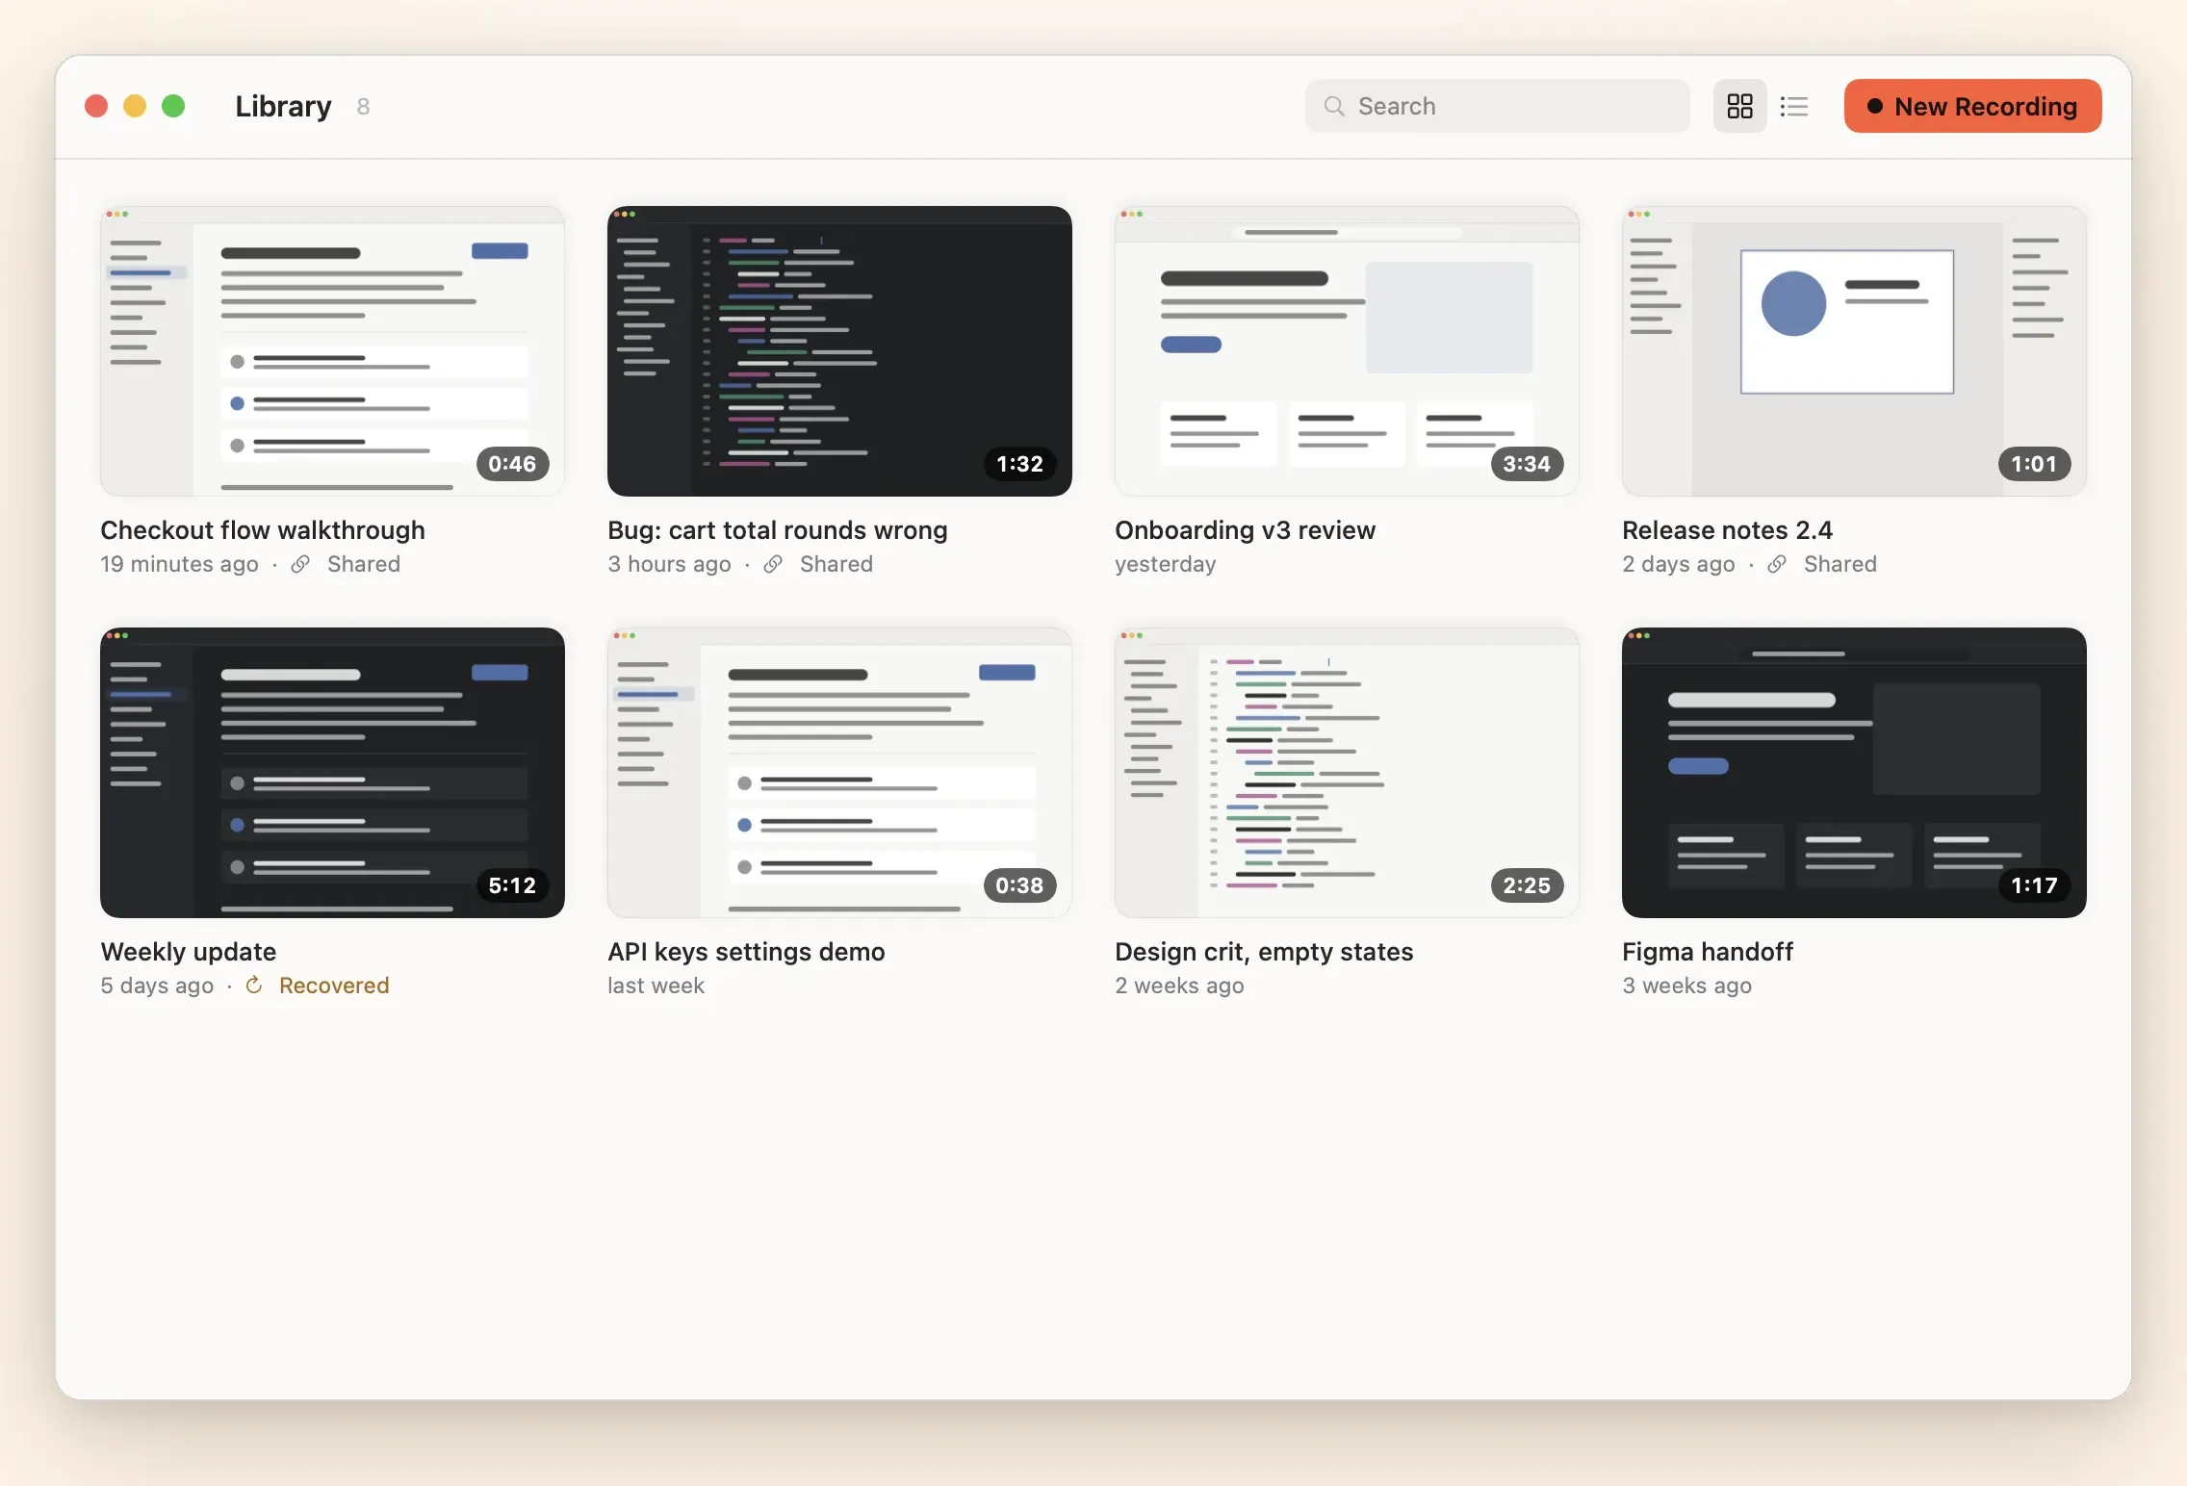
Task: Switch to grid view
Action: click(1739, 106)
